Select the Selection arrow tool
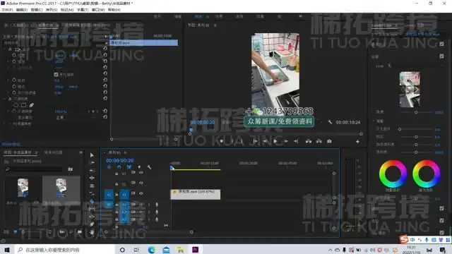 pos(92,155)
